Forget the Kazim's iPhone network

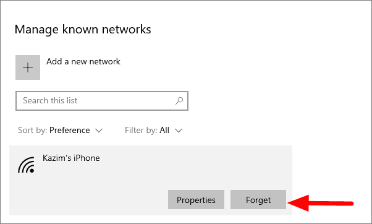258,199
